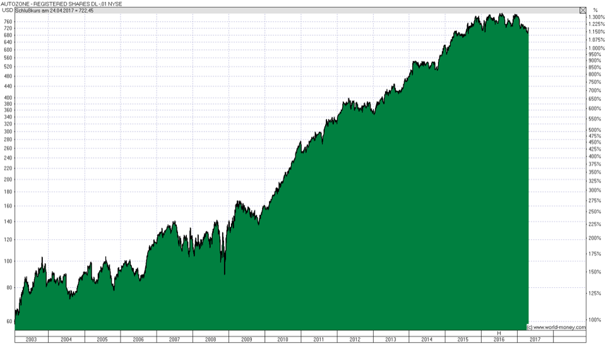Click the 60 price axis label

[9, 321]
